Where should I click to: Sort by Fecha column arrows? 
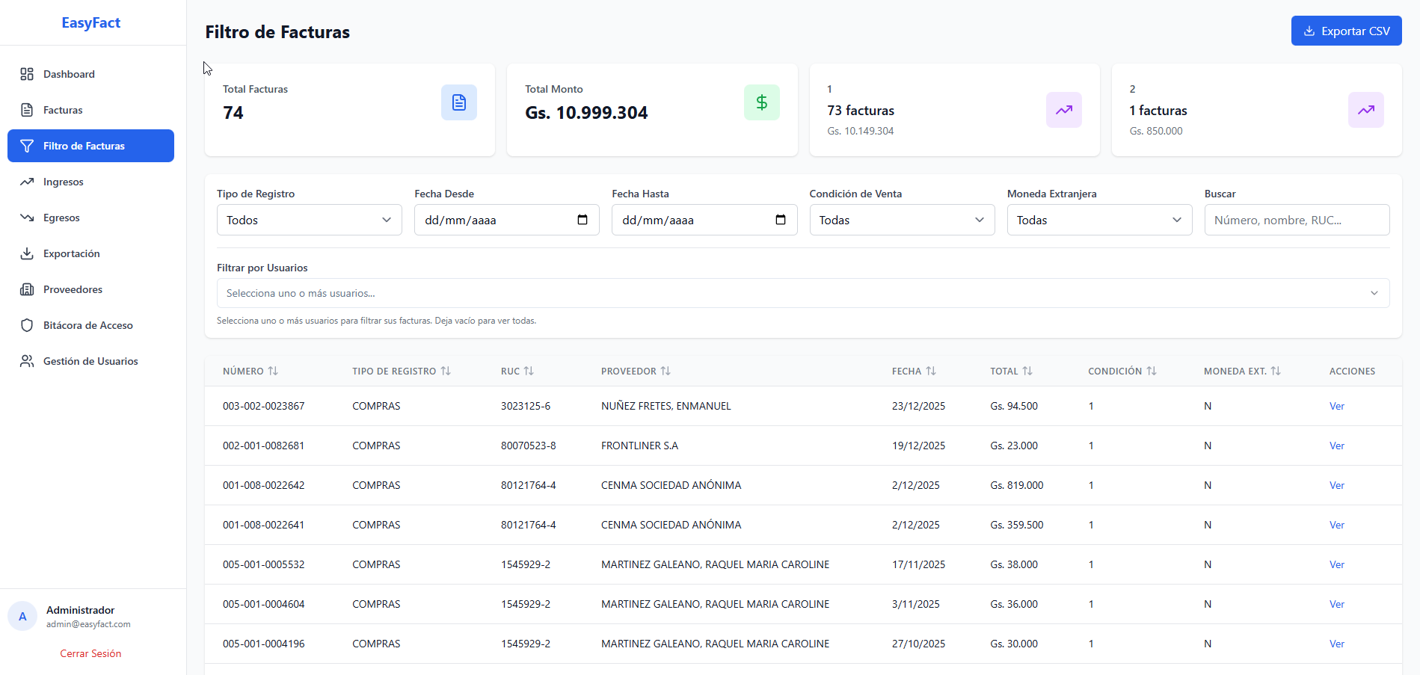click(931, 371)
